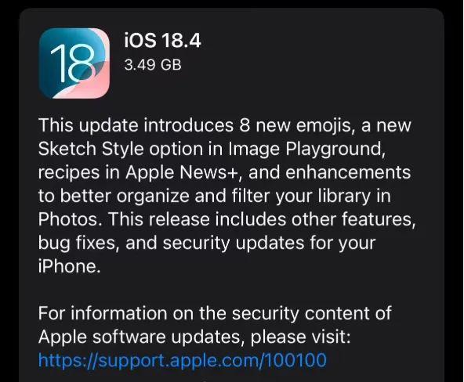The width and height of the screenshot is (464, 382).
Task: Click 'This release includes other features' sentence
Action: tap(260, 219)
